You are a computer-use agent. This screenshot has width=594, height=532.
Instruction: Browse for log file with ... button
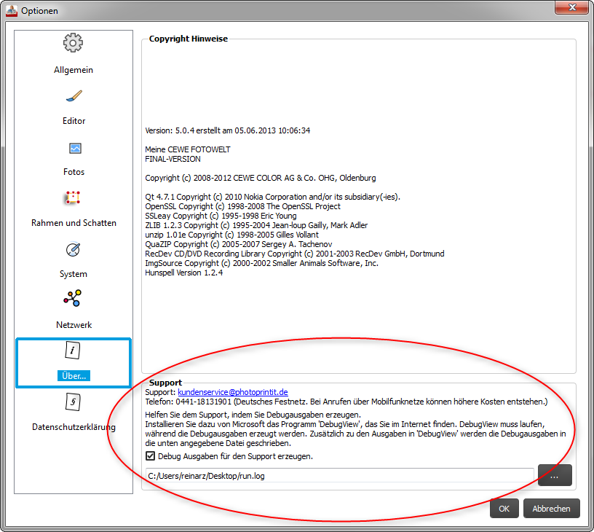555,475
